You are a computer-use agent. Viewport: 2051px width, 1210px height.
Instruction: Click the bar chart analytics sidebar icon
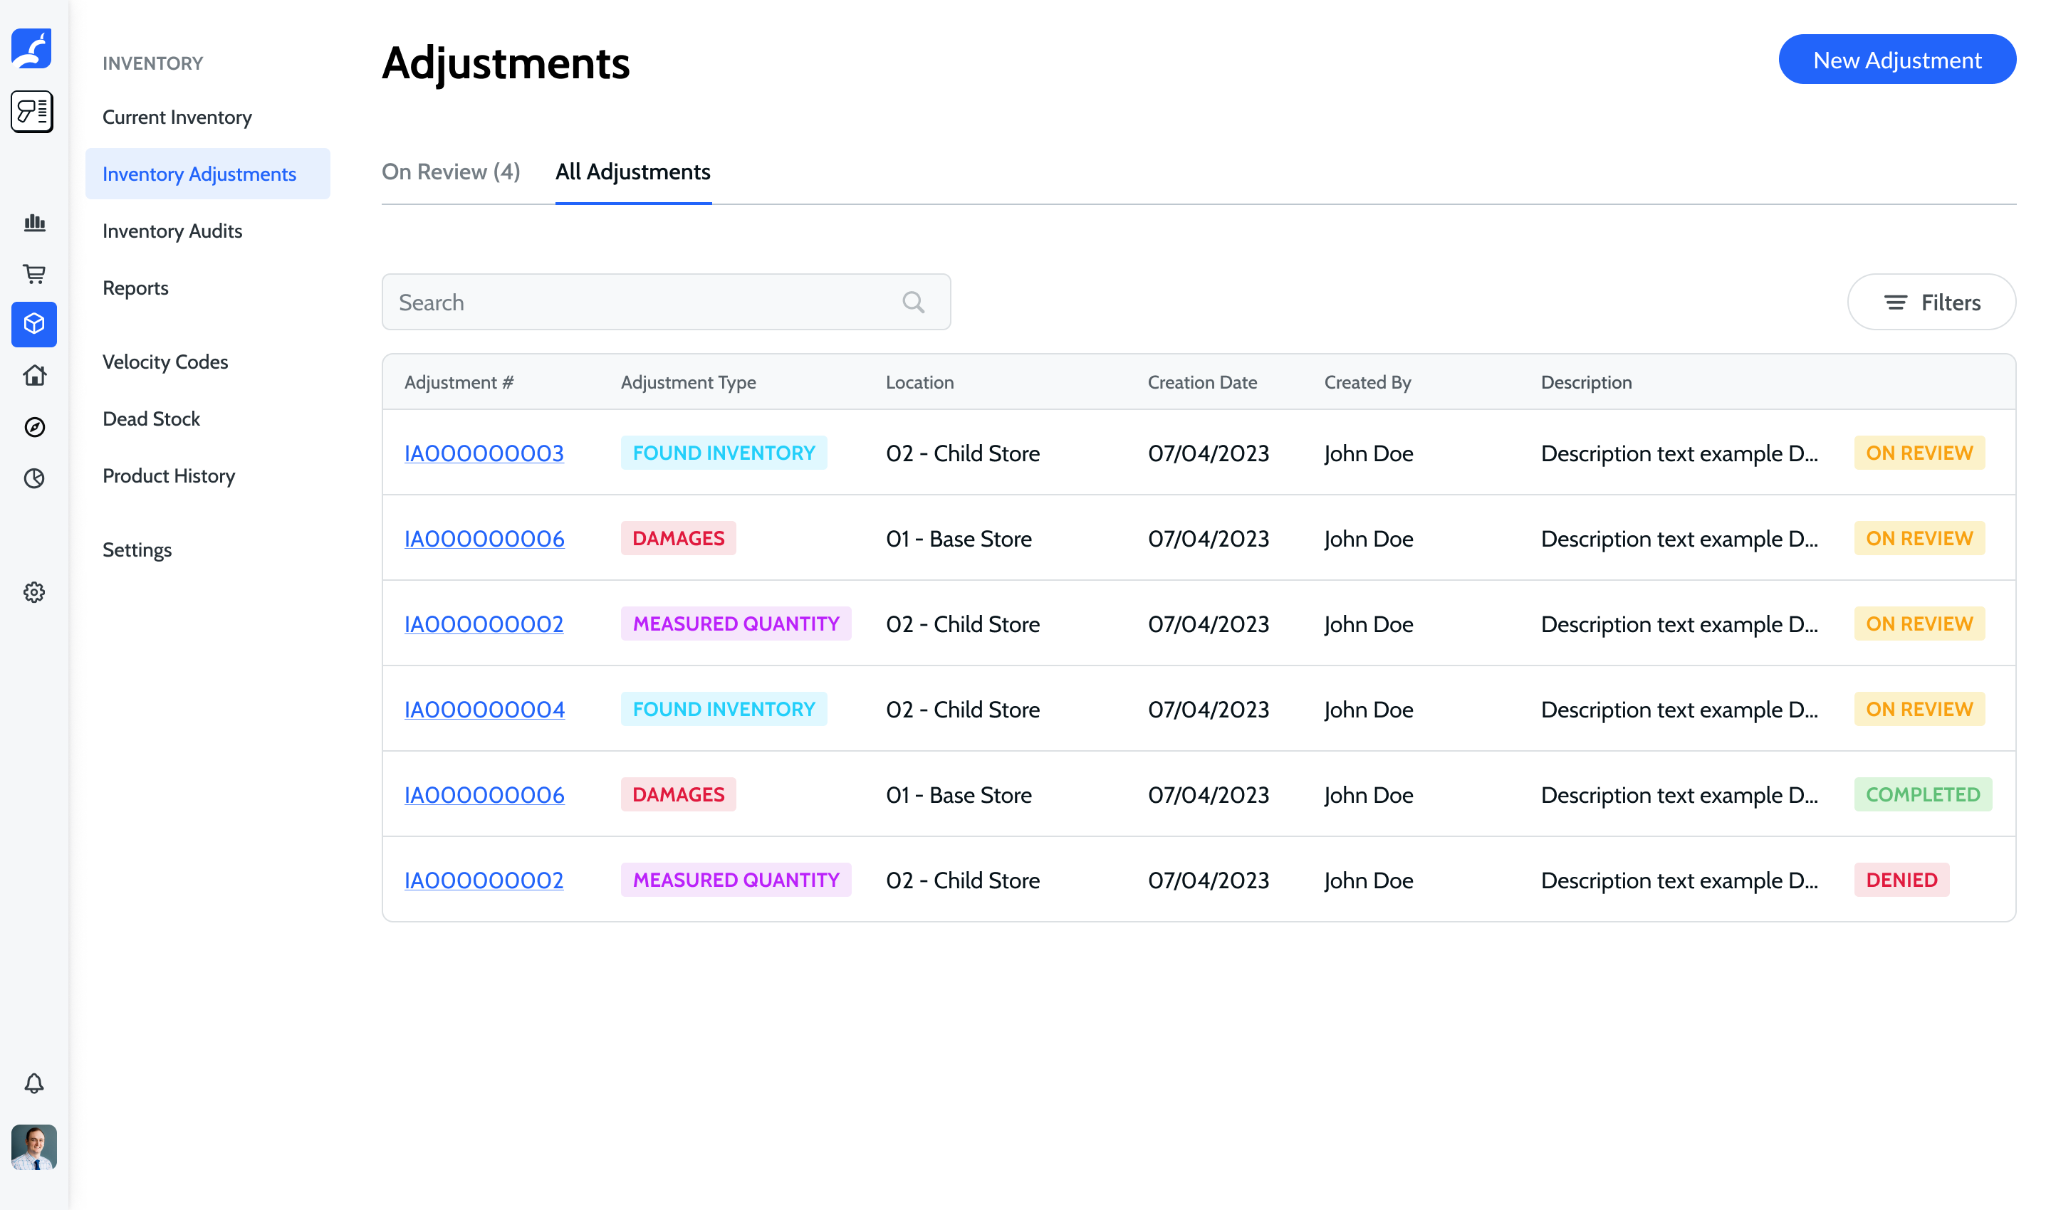pyautogui.click(x=34, y=223)
